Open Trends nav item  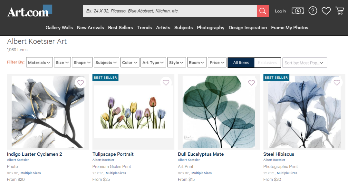(144, 28)
